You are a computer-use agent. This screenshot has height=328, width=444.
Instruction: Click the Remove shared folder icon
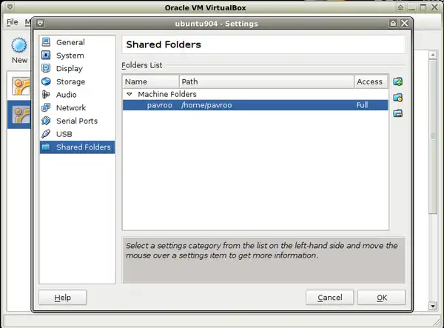tap(397, 113)
